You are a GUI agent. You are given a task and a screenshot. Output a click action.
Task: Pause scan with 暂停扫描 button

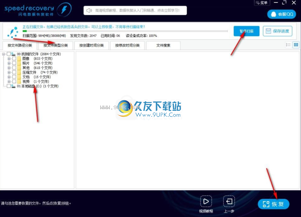[x=246, y=31]
